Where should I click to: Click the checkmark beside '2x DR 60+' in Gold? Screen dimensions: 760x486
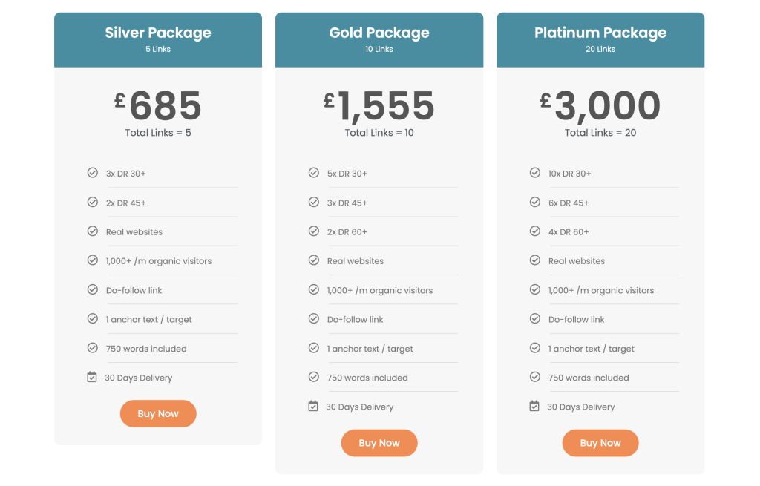click(x=313, y=231)
